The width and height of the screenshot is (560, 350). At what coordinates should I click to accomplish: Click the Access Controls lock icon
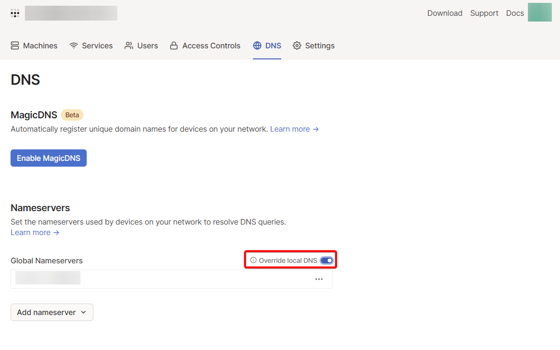point(174,45)
